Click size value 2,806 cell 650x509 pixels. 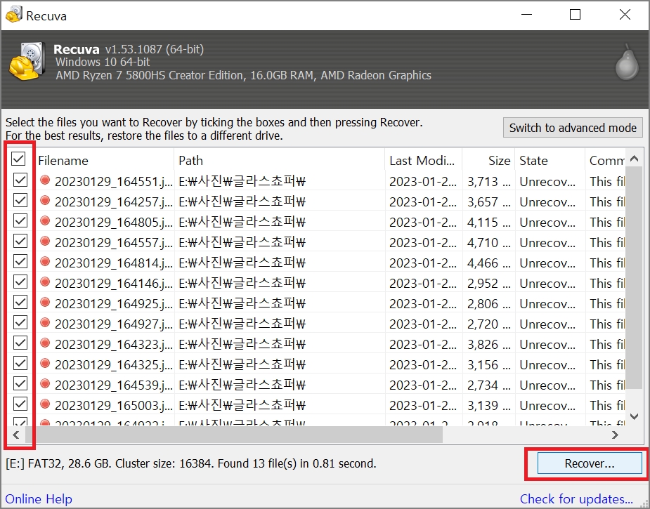click(489, 303)
